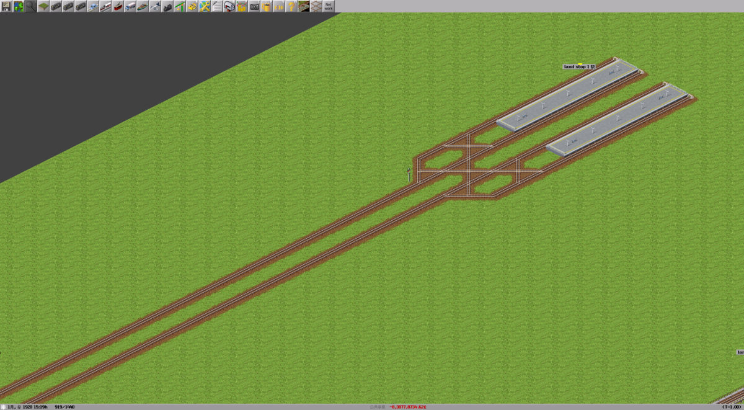Open the ship harbour tools
Image resolution: width=744 pixels, height=410 pixels.
143,6
